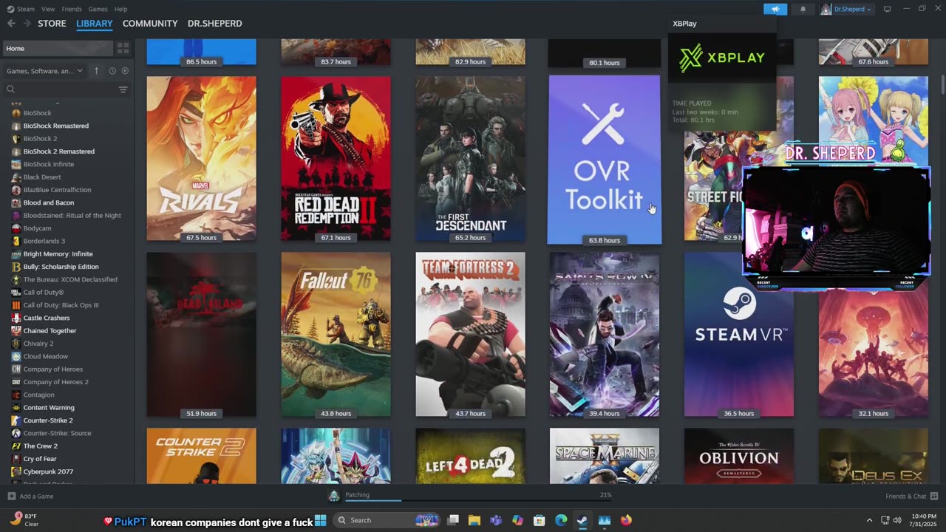The width and height of the screenshot is (946, 532).
Task: Switch to the COMMUNITY tab
Action: tap(150, 24)
